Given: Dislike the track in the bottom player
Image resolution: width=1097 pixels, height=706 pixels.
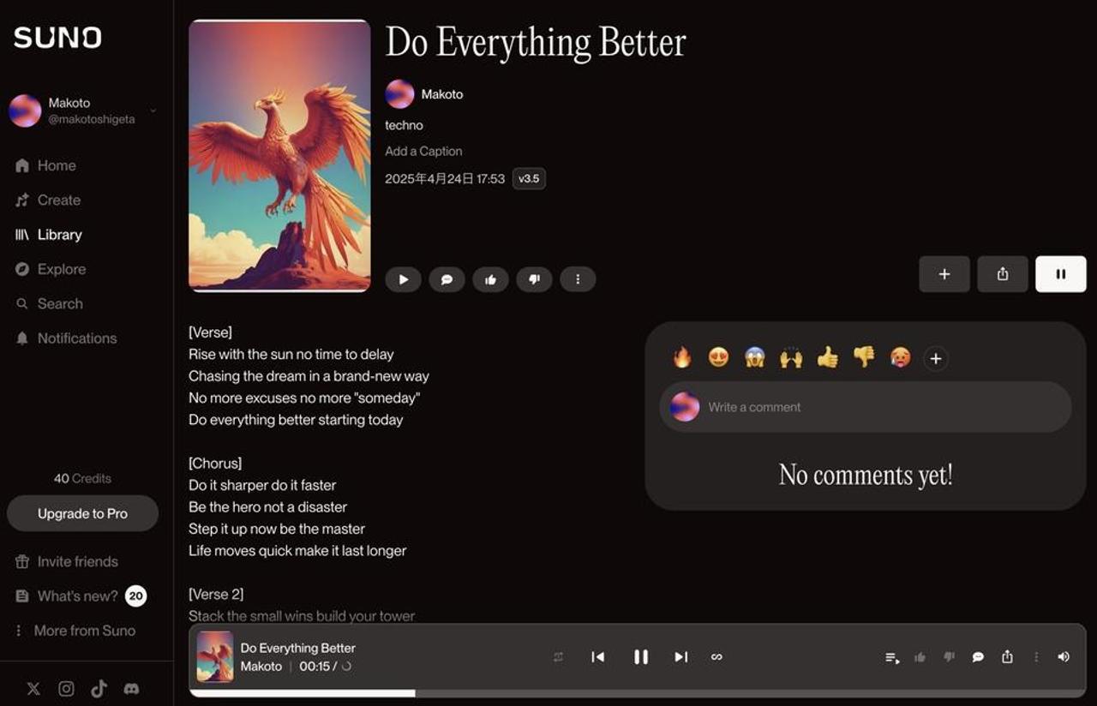Looking at the screenshot, I should [x=949, y=656].
